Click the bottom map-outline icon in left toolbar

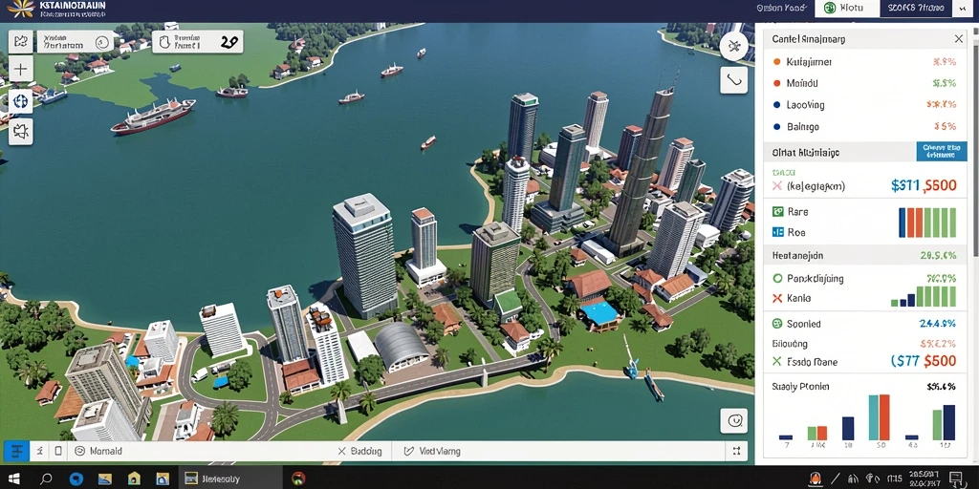click(20, 131)
